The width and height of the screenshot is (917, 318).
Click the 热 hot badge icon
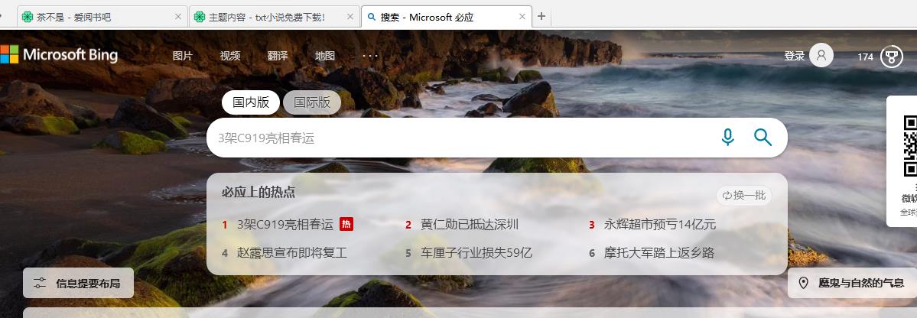(x=346, y=224)
